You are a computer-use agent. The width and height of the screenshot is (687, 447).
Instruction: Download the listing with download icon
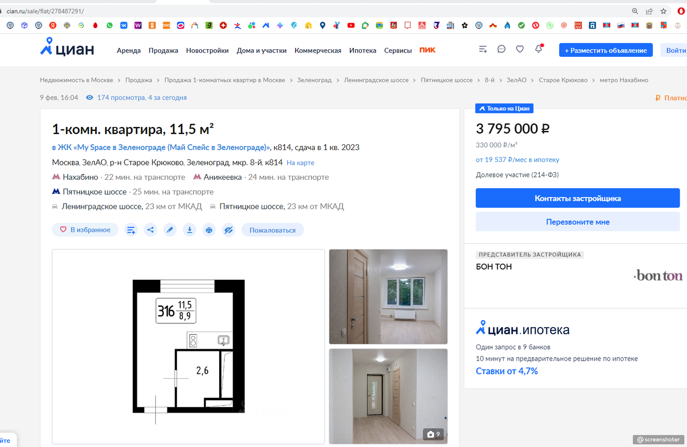pos(189,230)
